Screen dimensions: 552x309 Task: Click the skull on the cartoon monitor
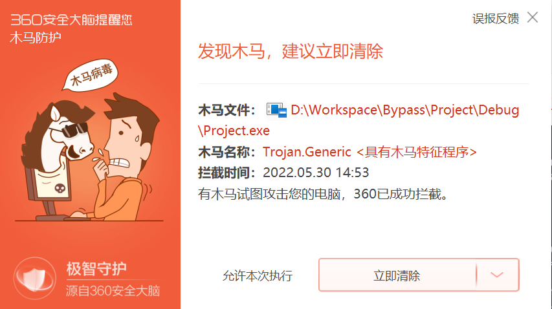tap(60, 188)
